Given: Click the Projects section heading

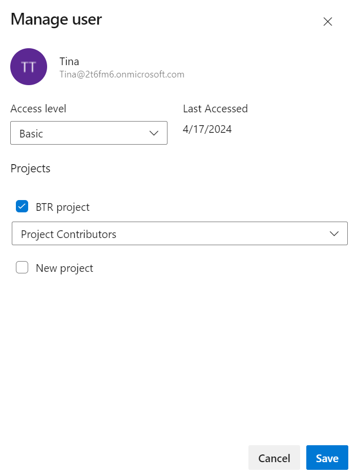Looking at the screenshot, I should point(30,169).
